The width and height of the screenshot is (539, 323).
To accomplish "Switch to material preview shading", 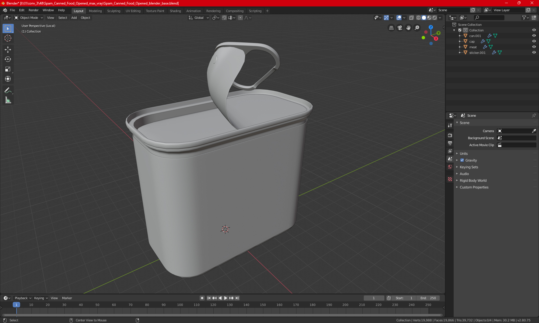I will click(429, 18).
